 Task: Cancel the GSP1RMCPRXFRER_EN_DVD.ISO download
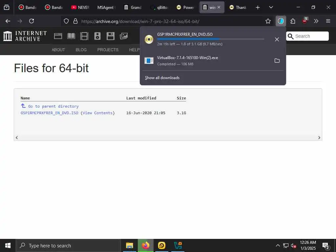pos(277,39)
